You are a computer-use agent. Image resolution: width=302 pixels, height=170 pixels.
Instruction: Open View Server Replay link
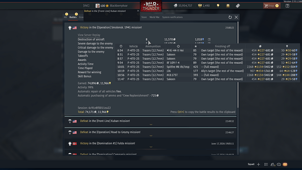coord(89,35)
